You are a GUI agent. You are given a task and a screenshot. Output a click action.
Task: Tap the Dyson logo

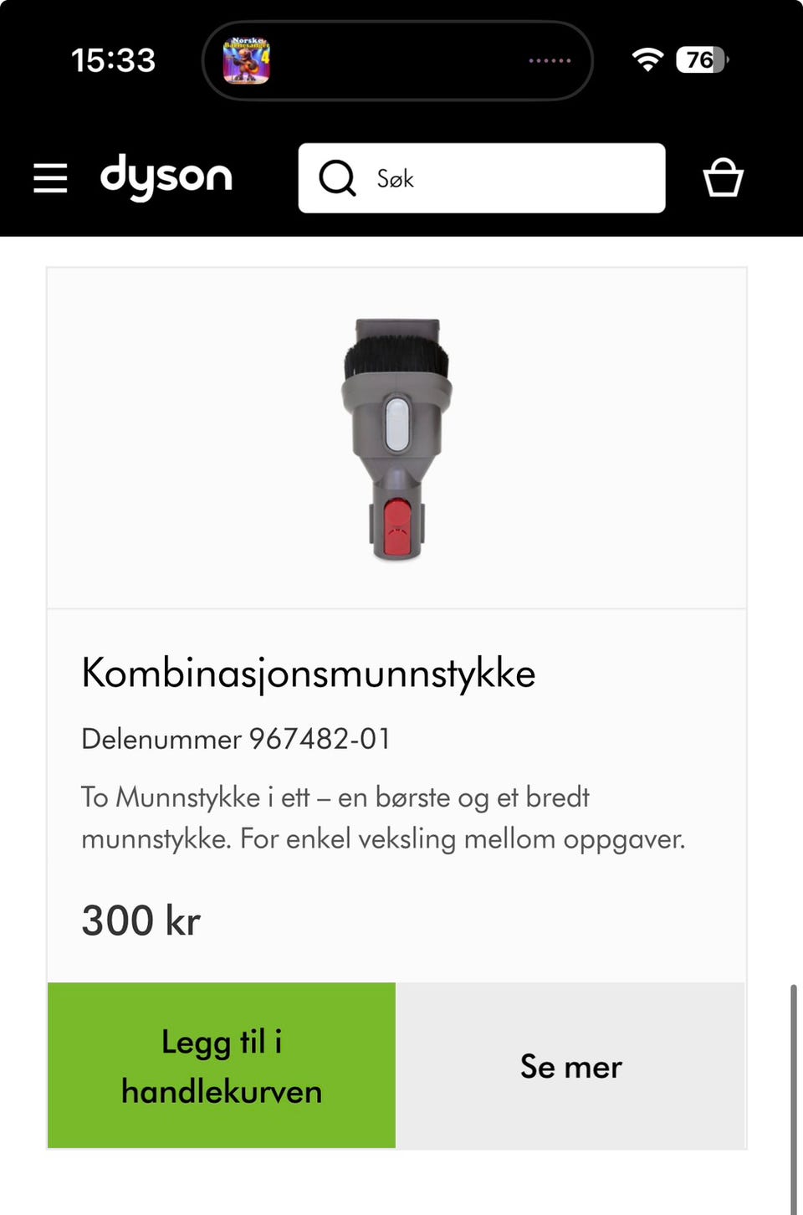tap(166, 177)
